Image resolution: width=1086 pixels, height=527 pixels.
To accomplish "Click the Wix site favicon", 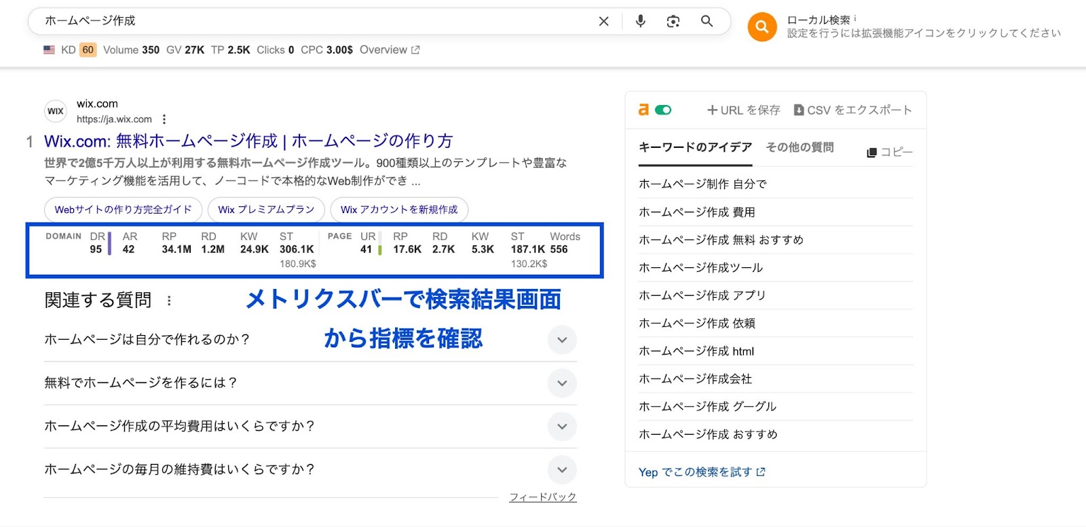I will tap(56, 111).
